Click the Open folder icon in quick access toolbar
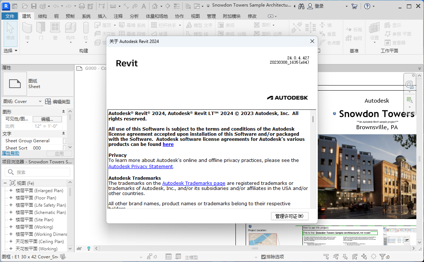This screenshot has height=262, width=424. [25, 6]
